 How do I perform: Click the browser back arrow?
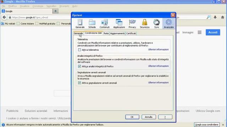[4, 17]
